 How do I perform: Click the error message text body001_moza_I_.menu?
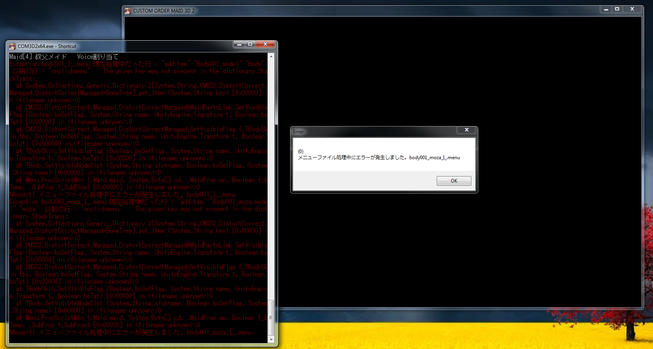435,158
